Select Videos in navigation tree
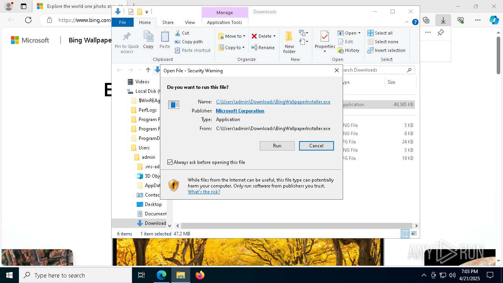Screen dimensions: 503x283 coord(142,82)
